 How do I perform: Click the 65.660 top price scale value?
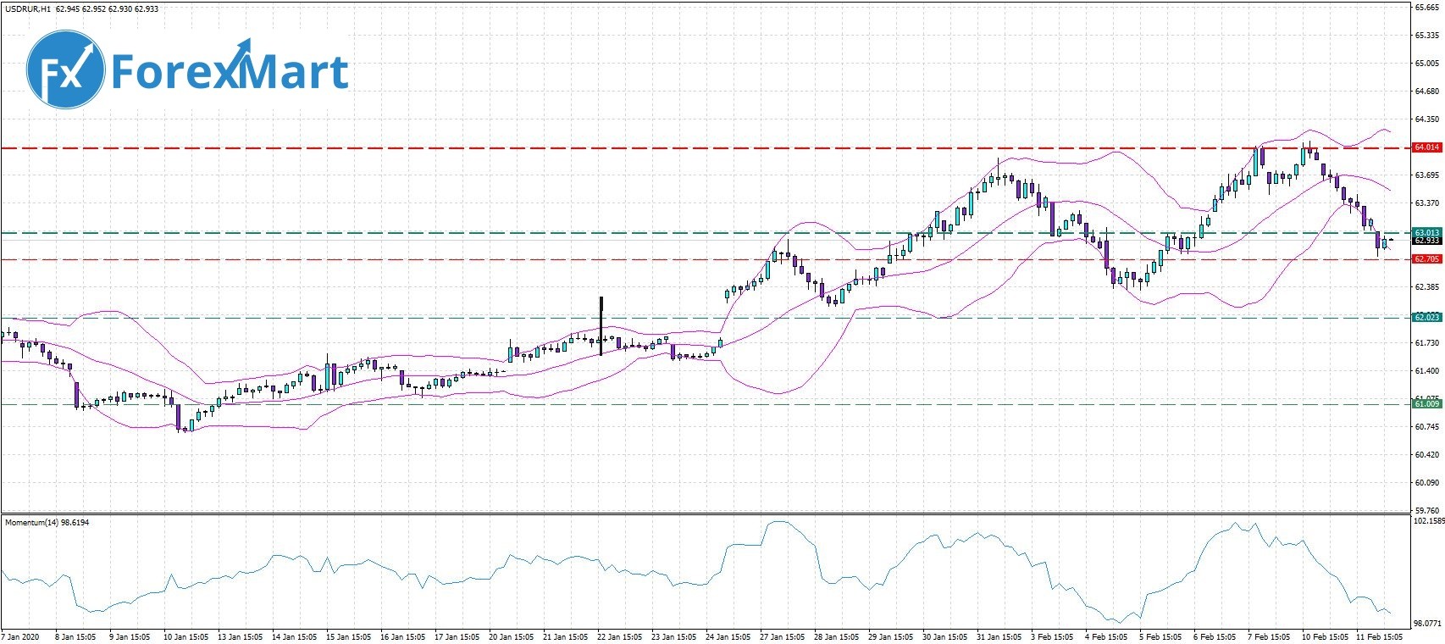click(x=1427, y=8)
